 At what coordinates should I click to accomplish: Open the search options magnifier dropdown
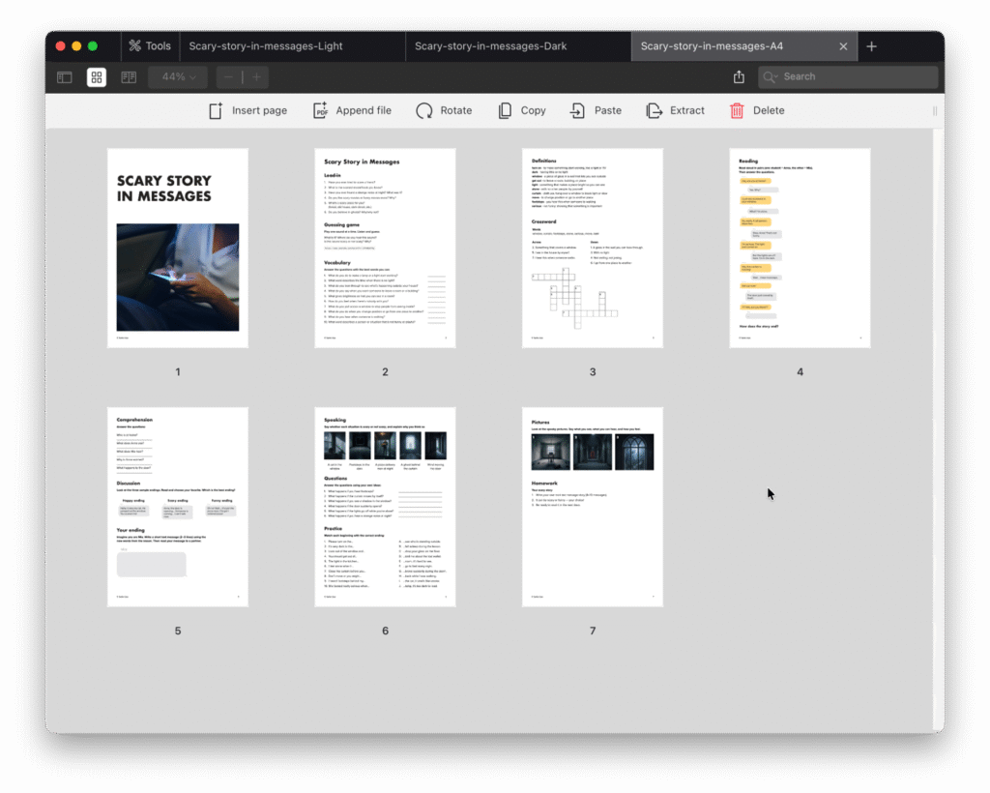coord(771,77)
